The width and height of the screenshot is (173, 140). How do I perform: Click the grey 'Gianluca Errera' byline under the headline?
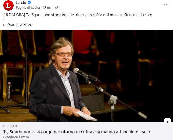click(x=16, y=137)
